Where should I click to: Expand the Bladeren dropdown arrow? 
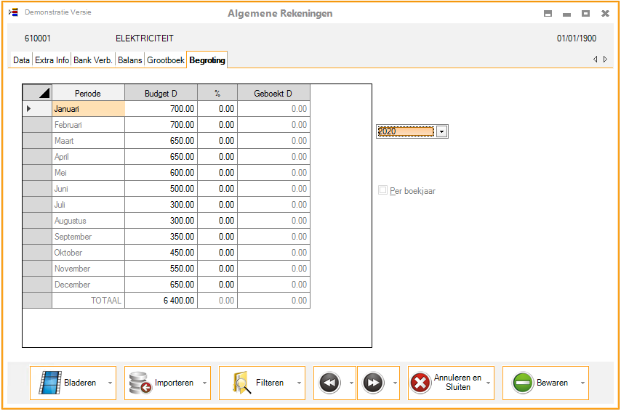click(110, 383)
